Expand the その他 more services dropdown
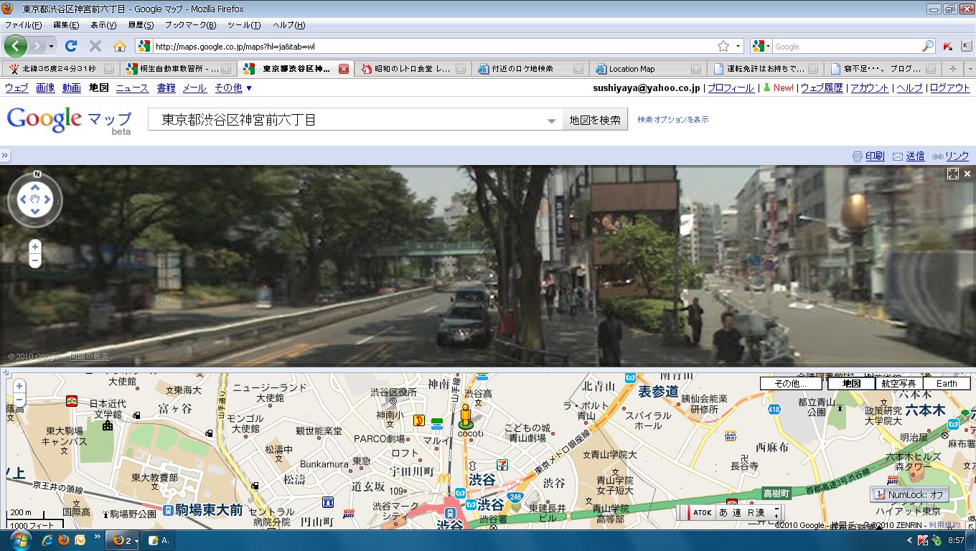Viewport: 976px width, 551px height. [x=233, y=88]
